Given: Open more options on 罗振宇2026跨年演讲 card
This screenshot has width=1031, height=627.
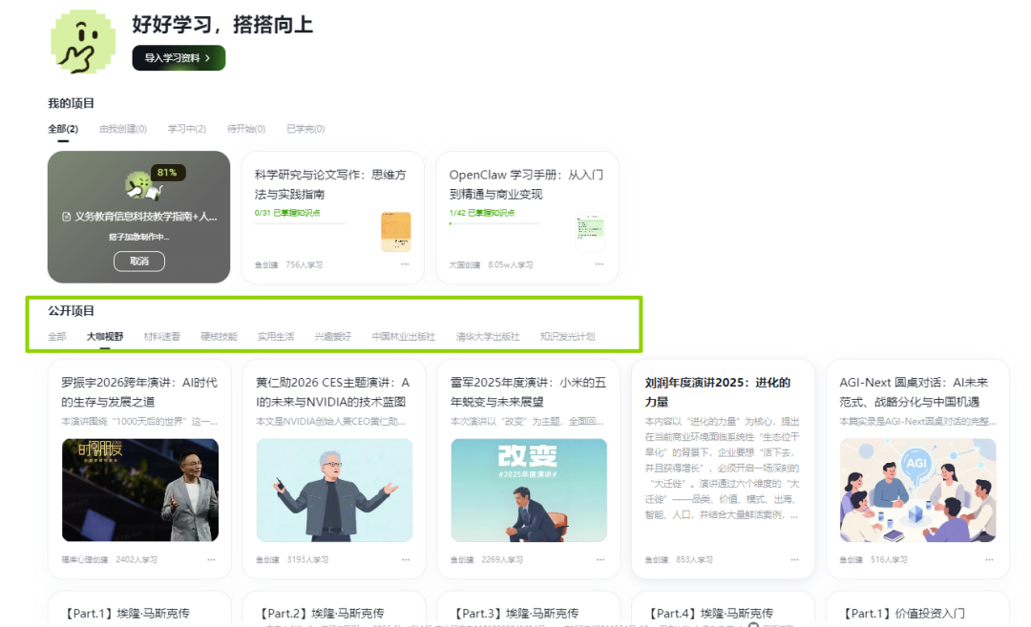Looking at the screenshot, I should click(x=211, y=559).
